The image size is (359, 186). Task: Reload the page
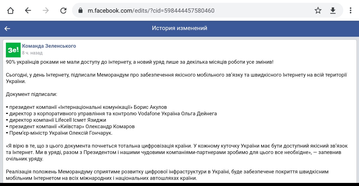(63, 11)
